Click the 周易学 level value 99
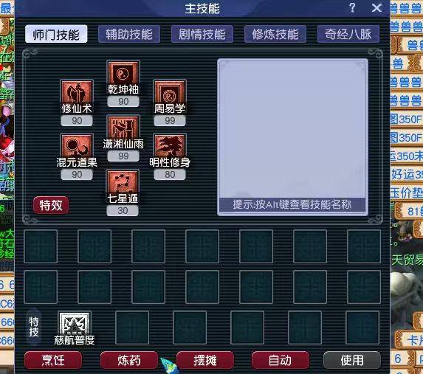Viewport: 423px width, 374px height. pos(170,120)
